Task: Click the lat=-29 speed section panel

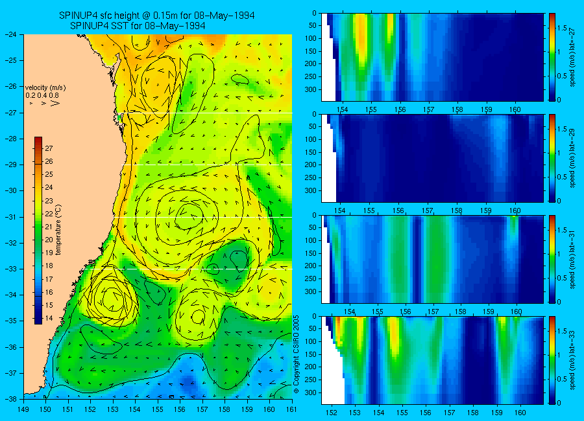Action: click(x=432, y=158)
